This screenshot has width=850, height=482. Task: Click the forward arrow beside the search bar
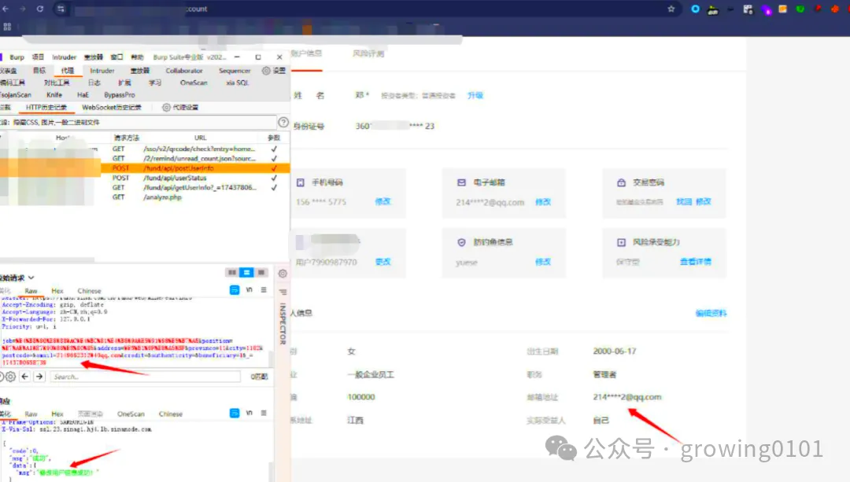click(39, 377)
